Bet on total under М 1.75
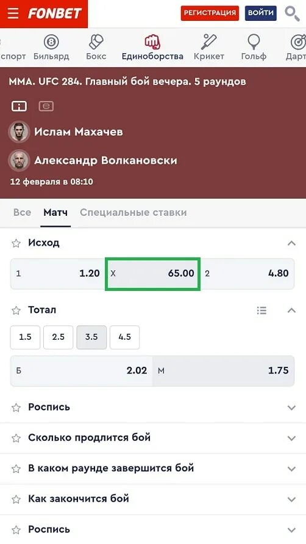 point(223,371)
